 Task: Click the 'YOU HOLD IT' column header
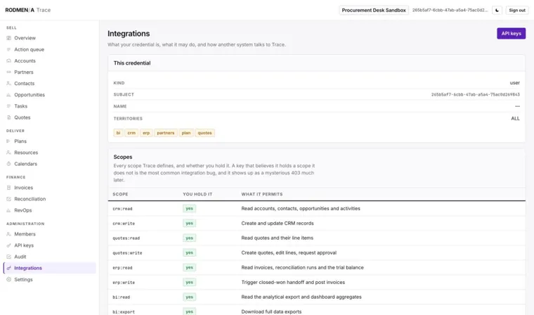click(x=197, y=194)
